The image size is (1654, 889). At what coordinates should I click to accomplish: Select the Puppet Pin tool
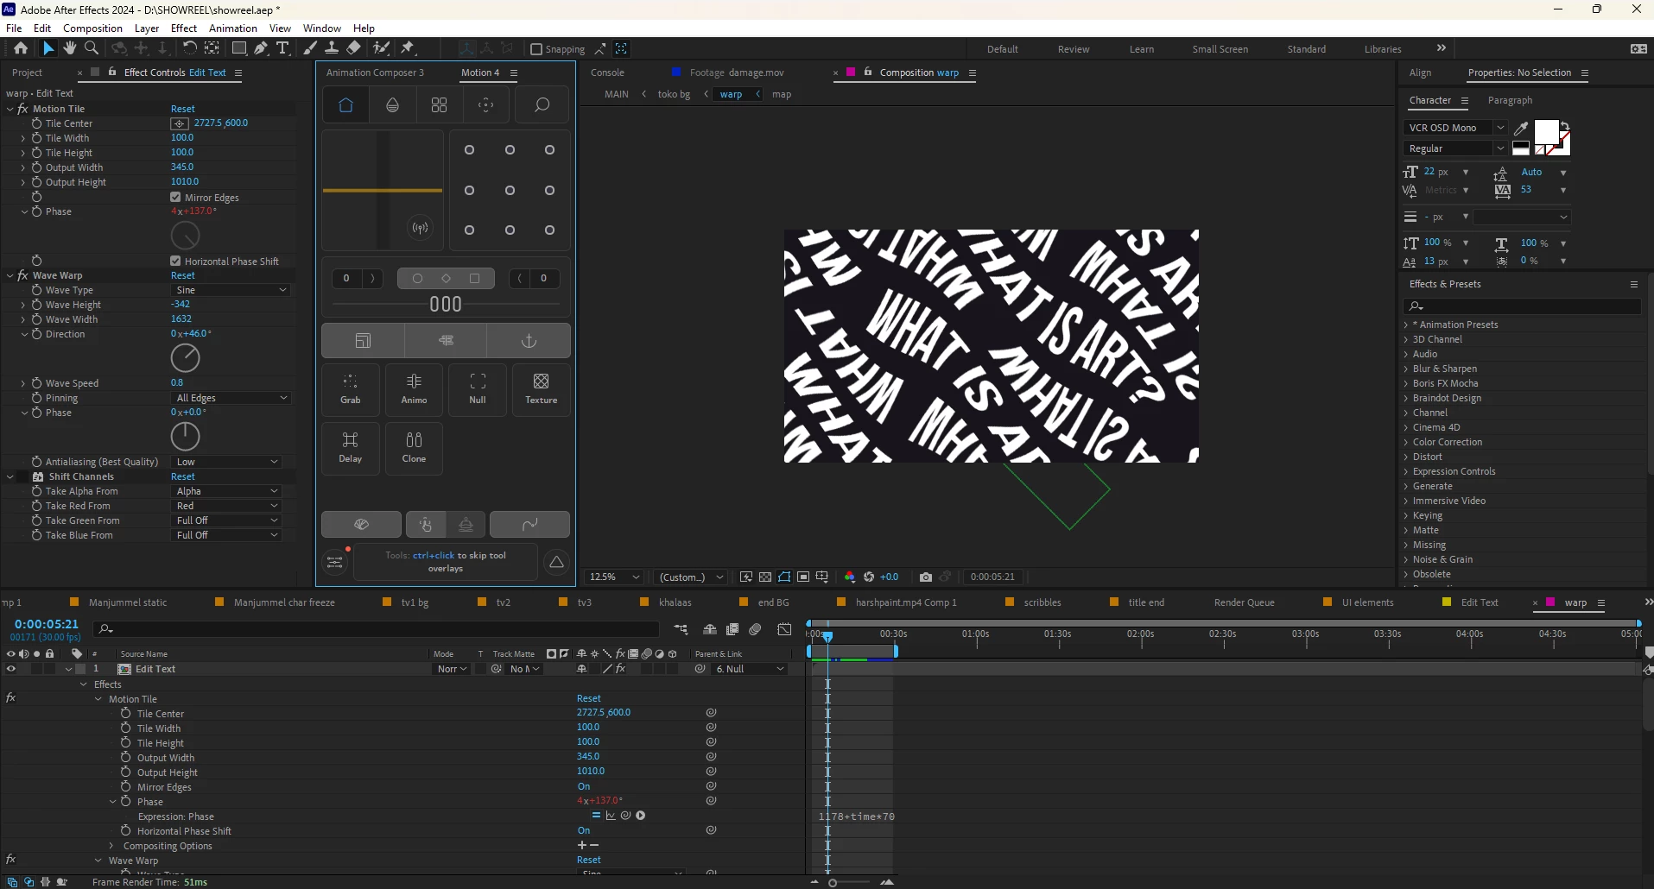(408, 48)
